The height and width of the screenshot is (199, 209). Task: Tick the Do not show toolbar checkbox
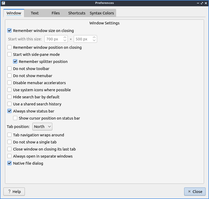(x=9, y=69)
